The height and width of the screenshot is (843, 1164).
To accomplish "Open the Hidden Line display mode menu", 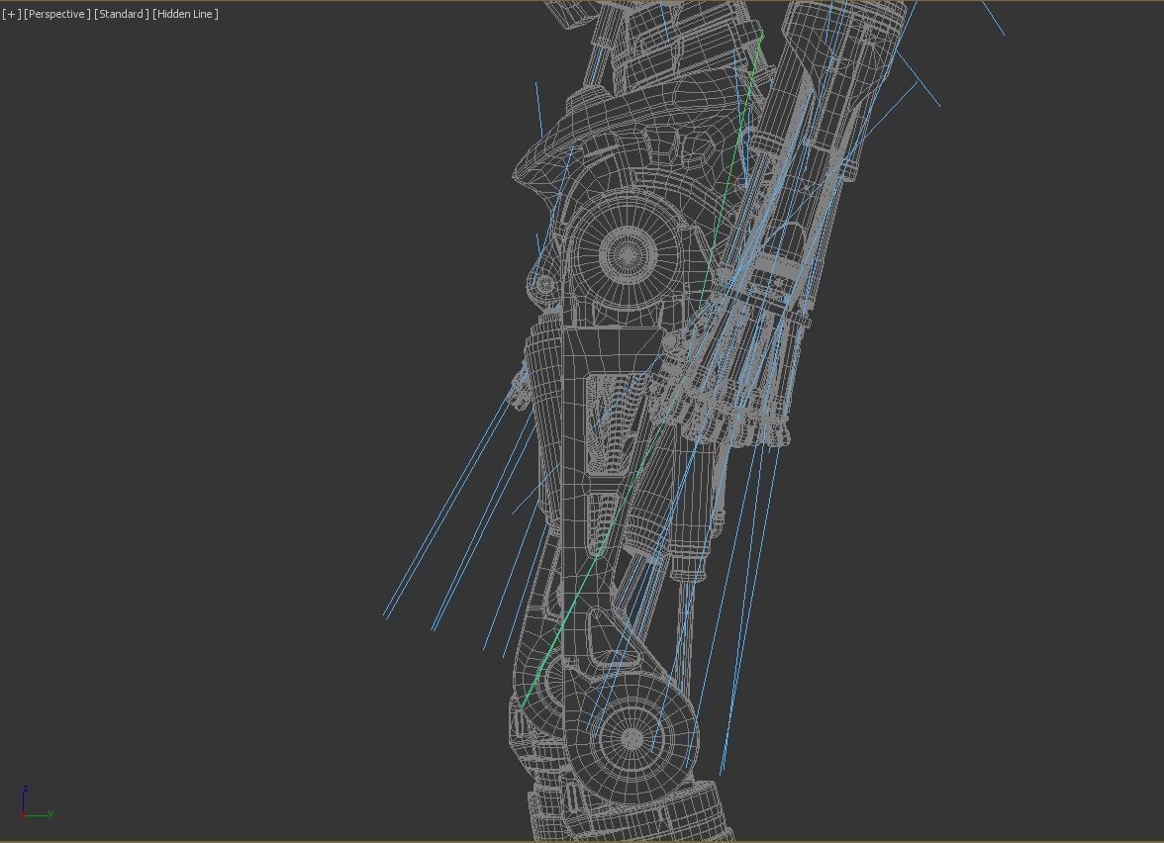I will point(186,14).
